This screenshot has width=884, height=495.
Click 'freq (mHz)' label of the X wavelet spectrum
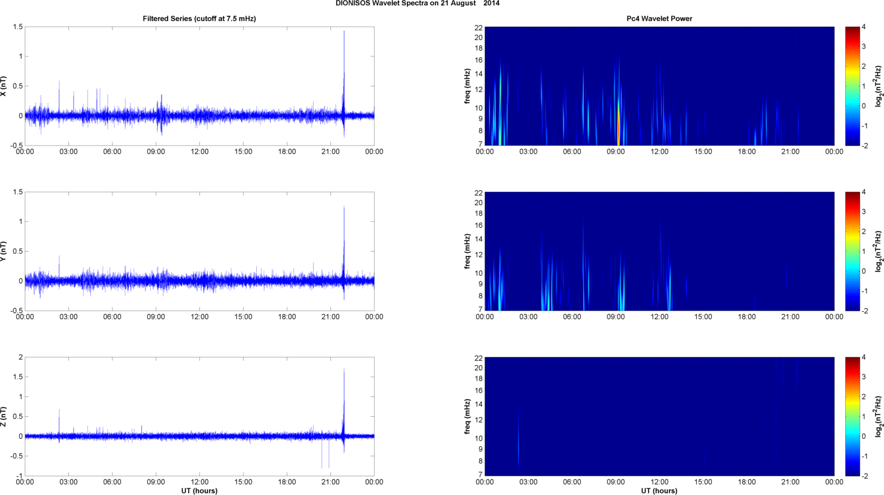click(x=467, y=86)
